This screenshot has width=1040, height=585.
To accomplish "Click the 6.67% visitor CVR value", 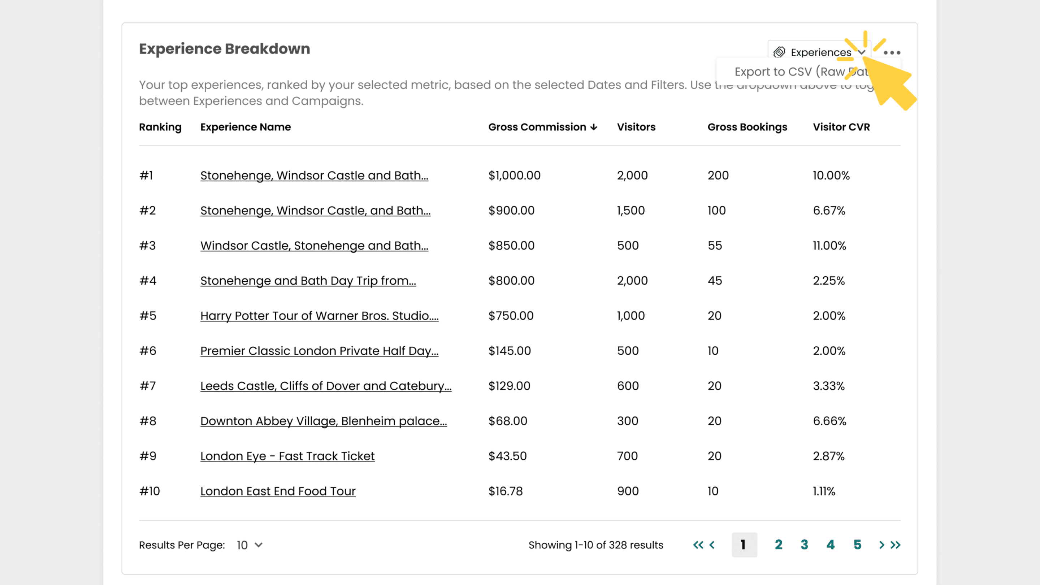I will pos(829,211).
